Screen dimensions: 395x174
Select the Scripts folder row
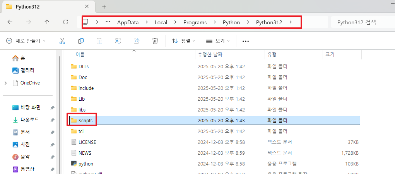click(x=214, y=120)
